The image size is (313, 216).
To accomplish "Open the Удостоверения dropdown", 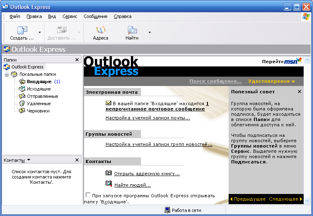I will pyautogui.click(x=272, y=81).
